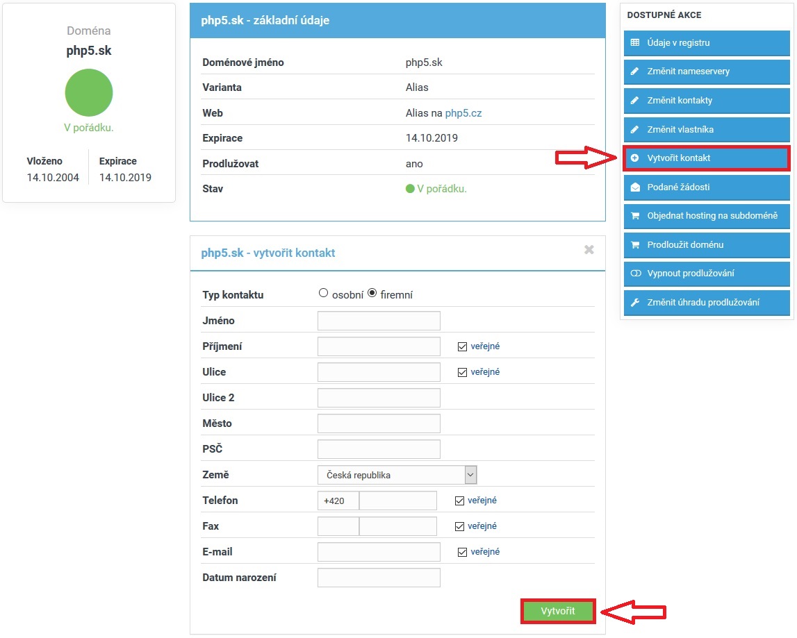Open the Země country dropdown
The width and height of the screenshot is (797, 638).
click(397, 475)
